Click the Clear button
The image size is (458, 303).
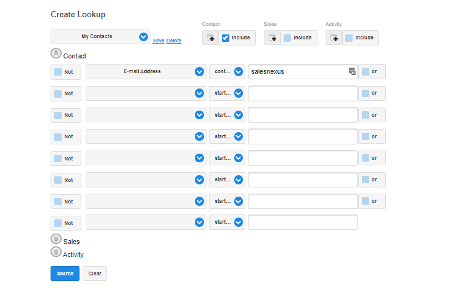pyautogui.click(x=94, y=273)
